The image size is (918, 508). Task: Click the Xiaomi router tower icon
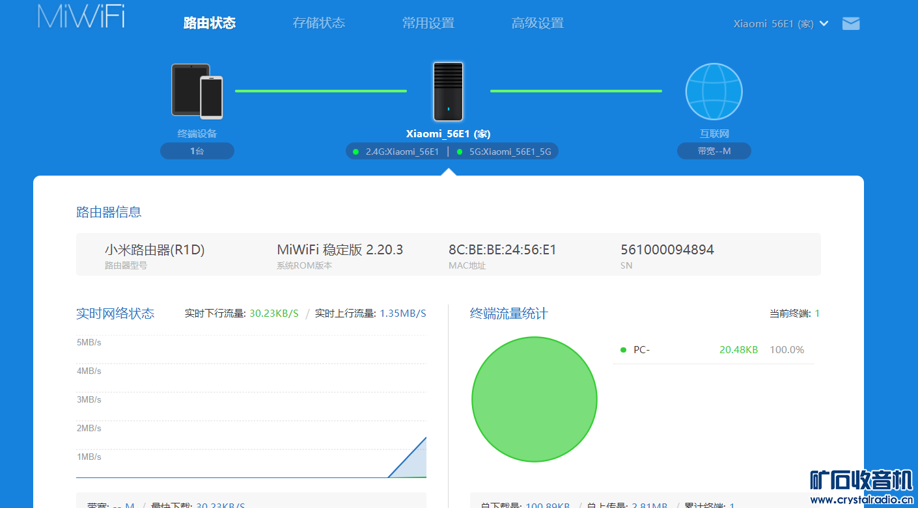[448, 91]
